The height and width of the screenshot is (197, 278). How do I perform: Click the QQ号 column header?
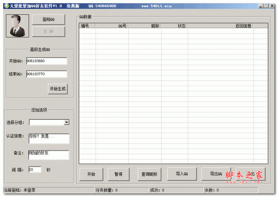coord(112,26)
